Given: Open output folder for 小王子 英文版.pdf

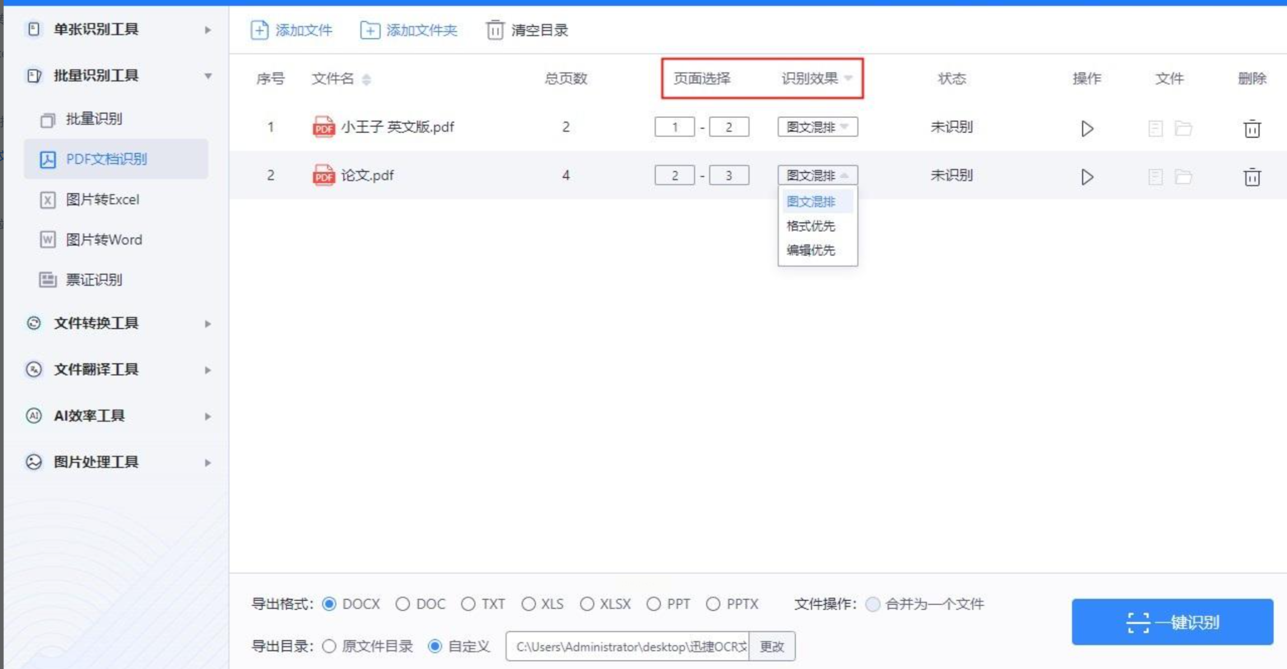Looking at the screenshot, I should 1183,129.
